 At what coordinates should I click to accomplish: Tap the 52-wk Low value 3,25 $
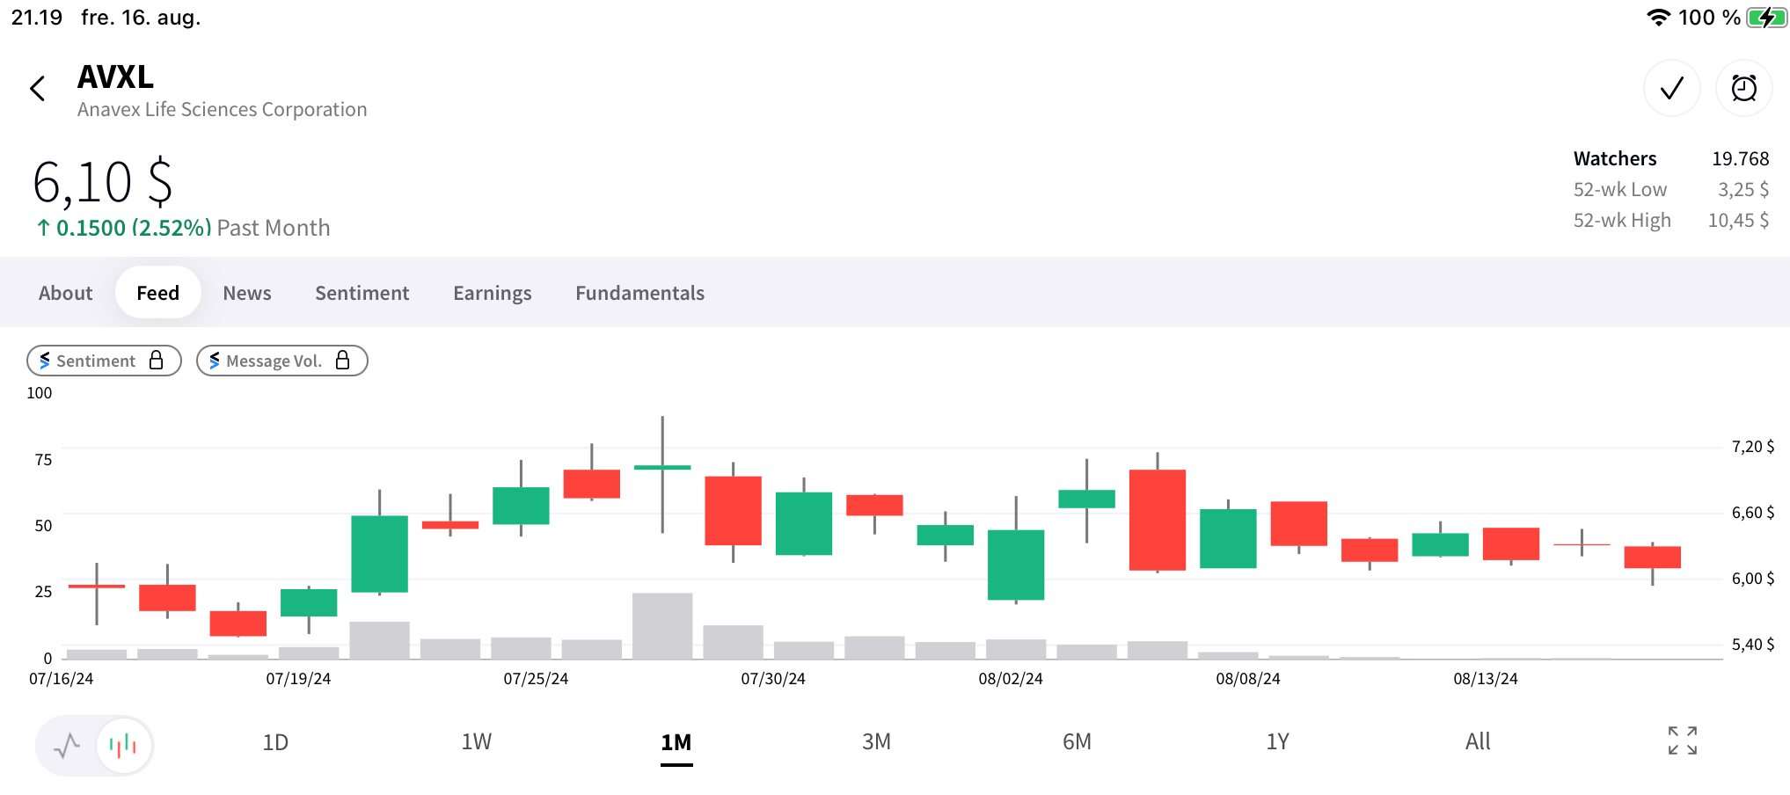1743,189
